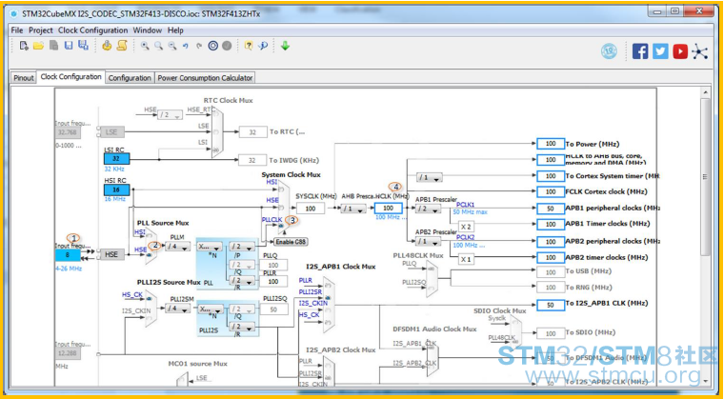
Task: Open the PLL /P divider dropdown
Action: [242, 247]
